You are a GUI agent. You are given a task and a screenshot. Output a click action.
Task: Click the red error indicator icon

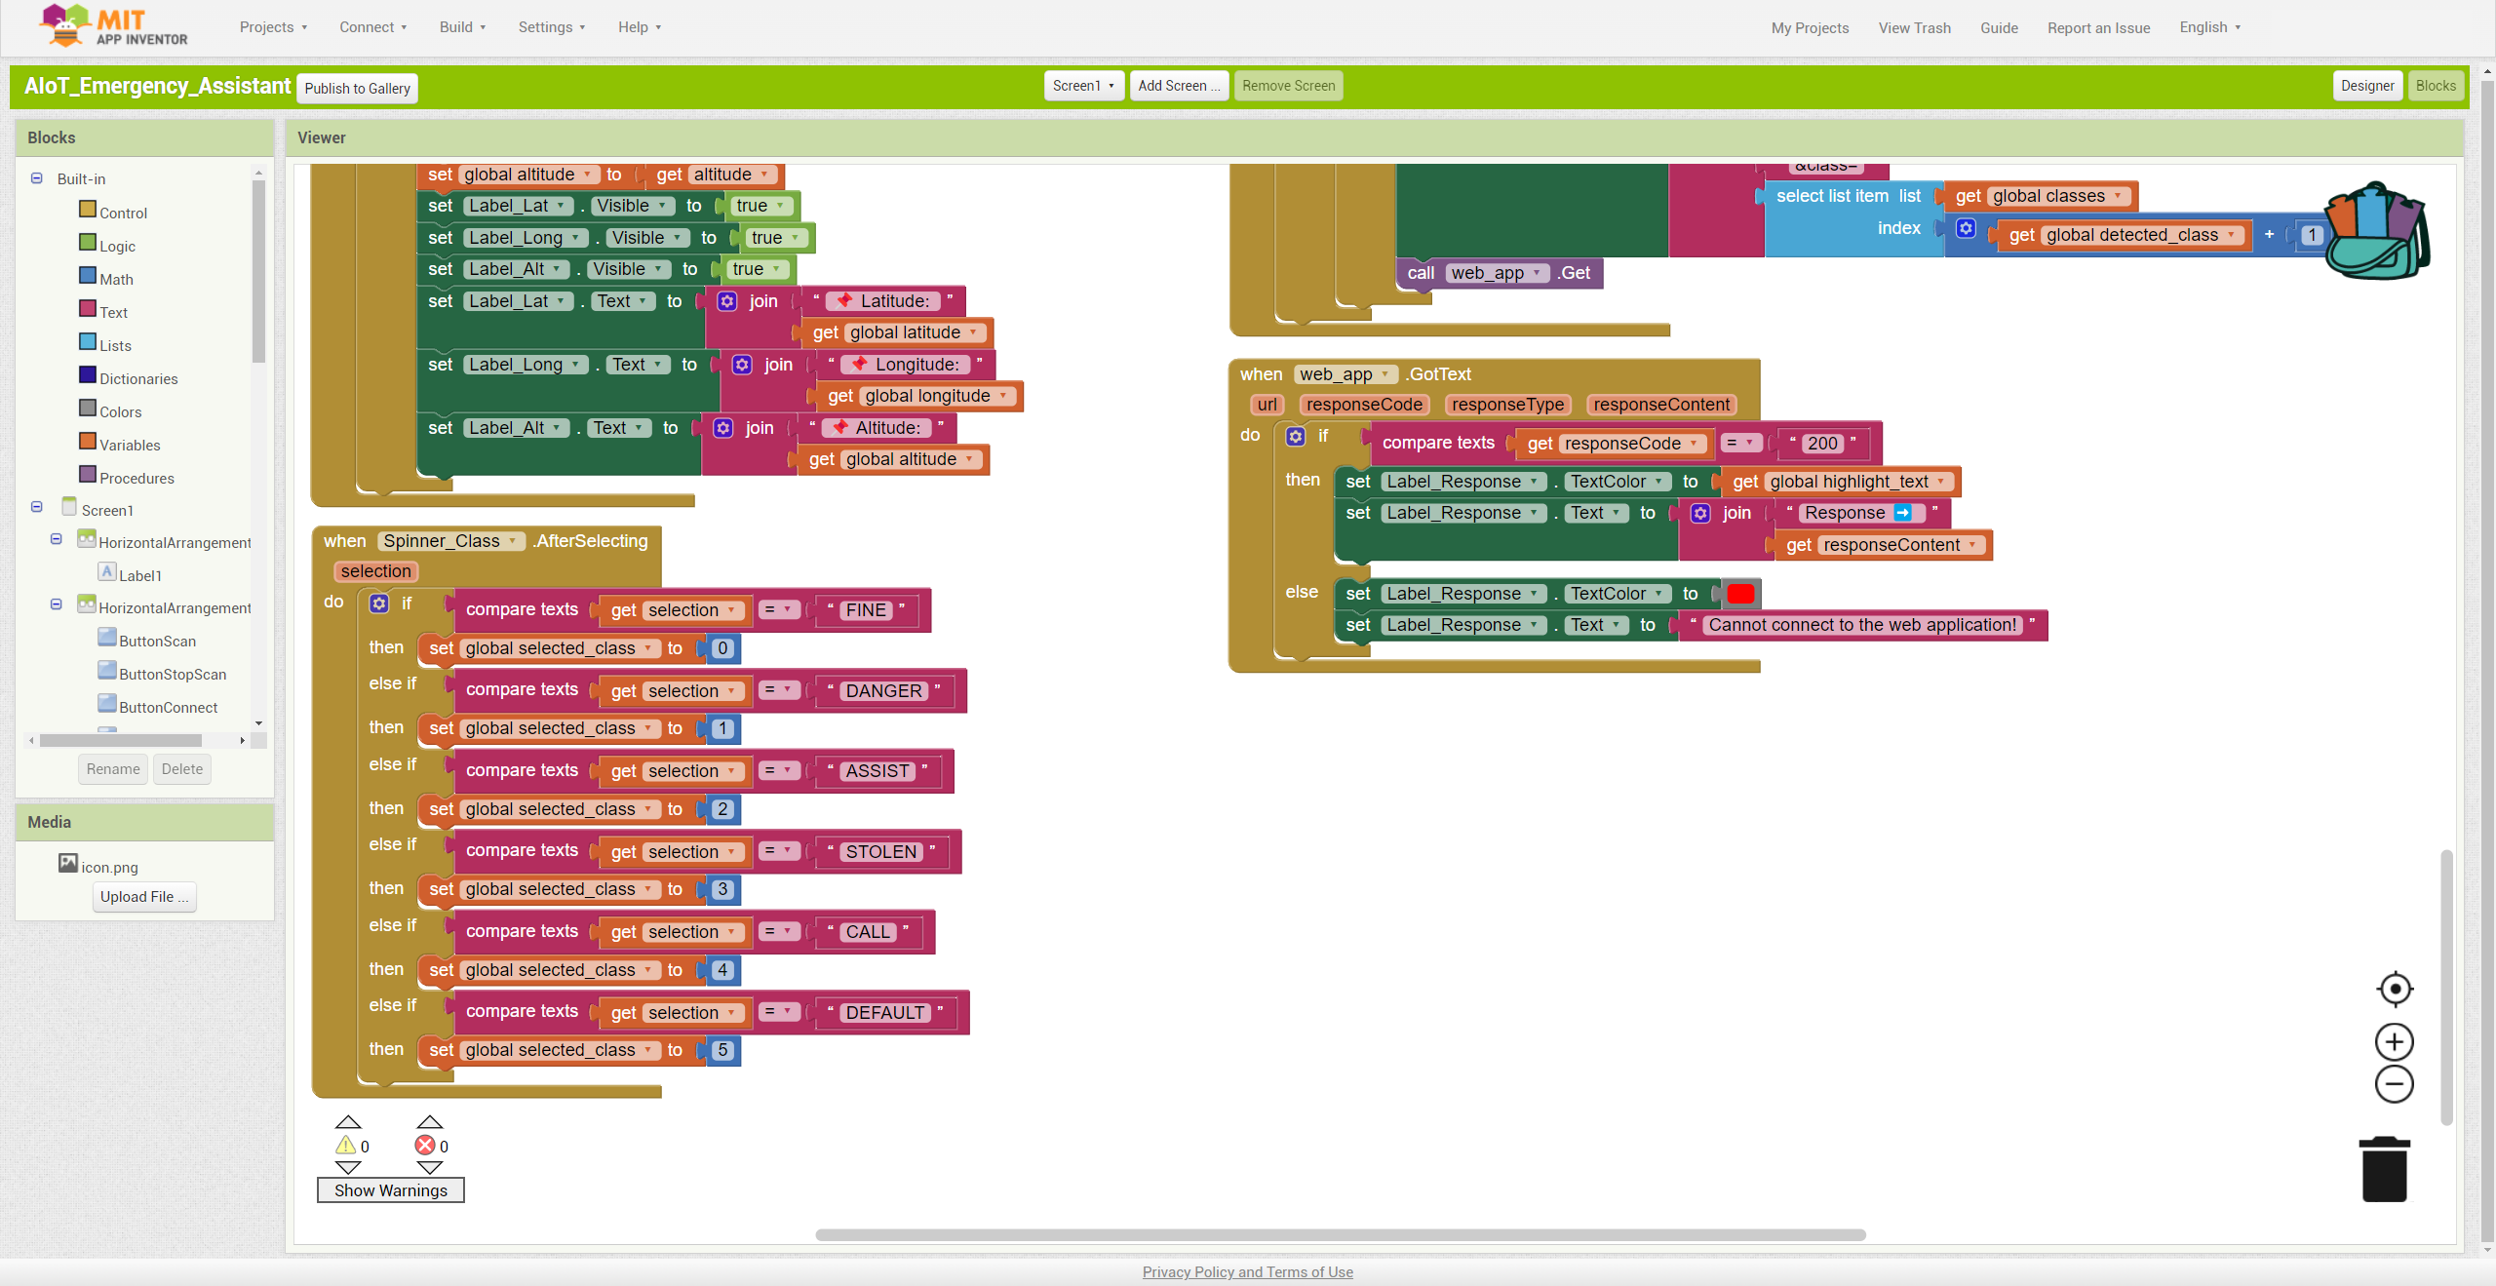point(425,1146)
